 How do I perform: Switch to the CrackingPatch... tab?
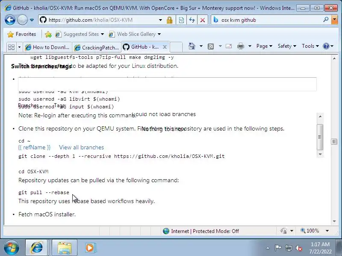coord(97,47)
